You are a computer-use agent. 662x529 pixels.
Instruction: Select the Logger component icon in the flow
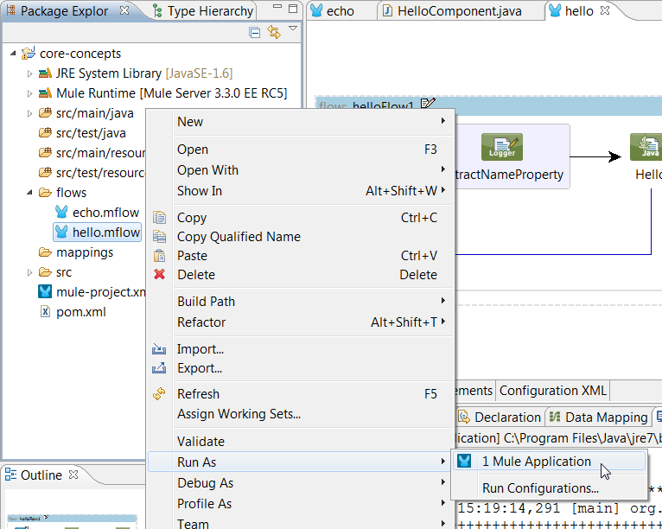502,148
